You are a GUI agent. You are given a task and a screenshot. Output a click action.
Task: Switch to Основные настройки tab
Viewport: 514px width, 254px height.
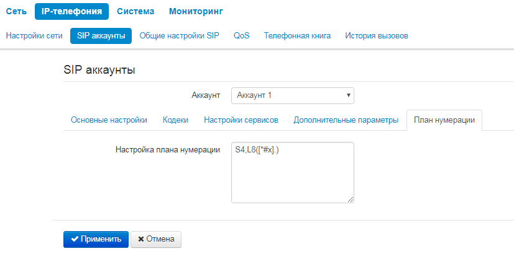click(x=109, y=120)
